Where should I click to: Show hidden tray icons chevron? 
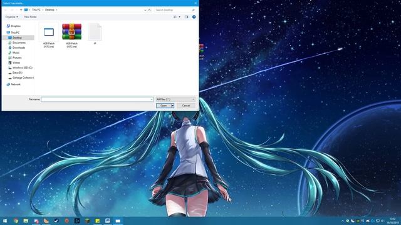click(343, 221)
